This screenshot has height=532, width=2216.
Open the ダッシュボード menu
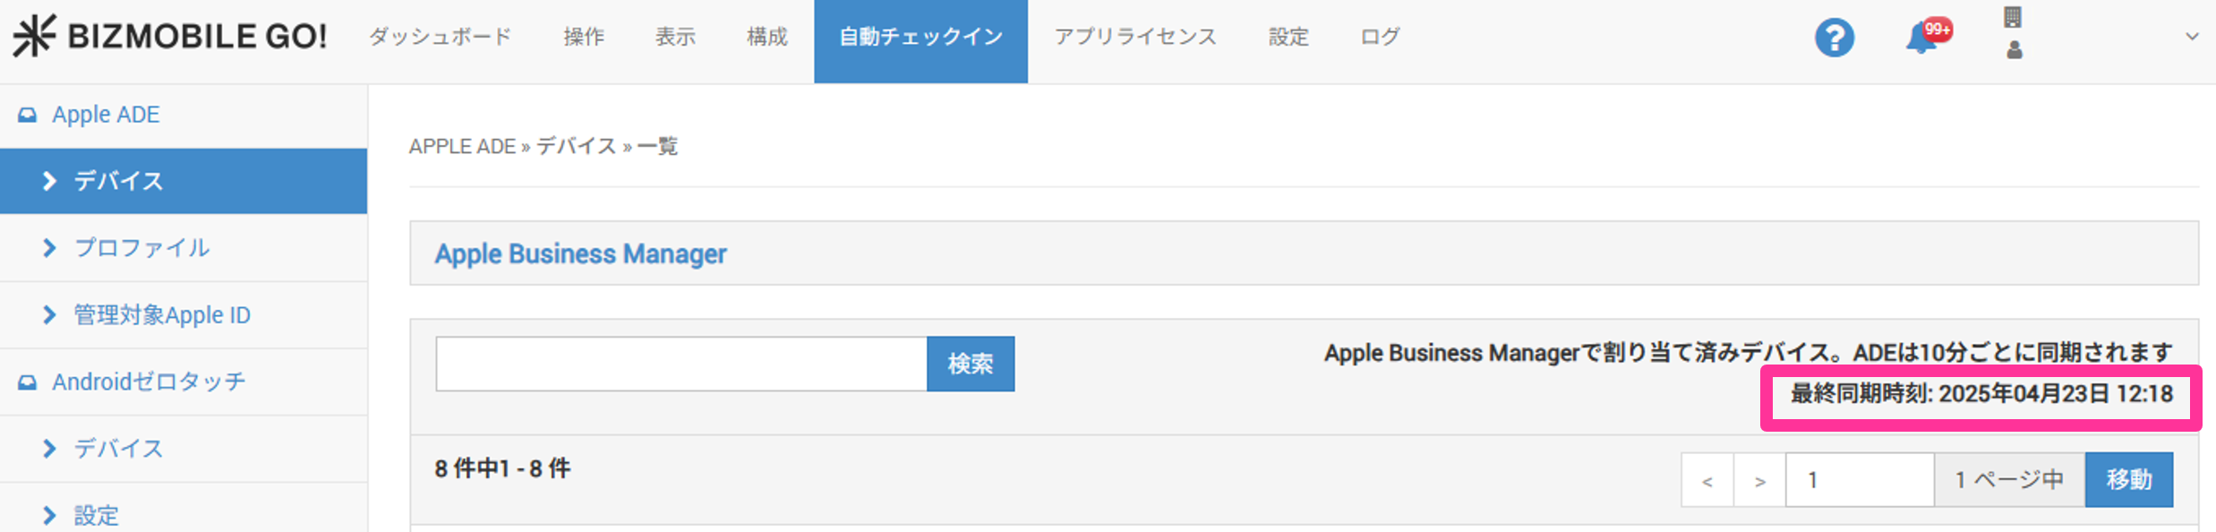(x=440, y=37)
